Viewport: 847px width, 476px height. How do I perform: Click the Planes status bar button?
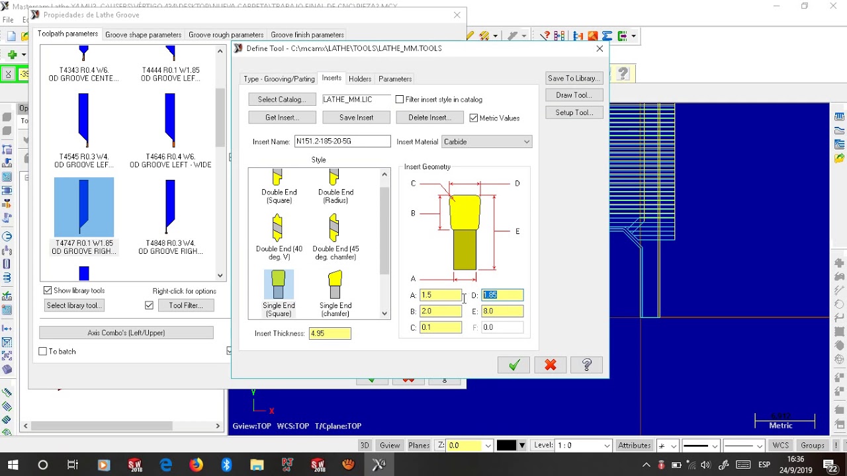point(419,446)
